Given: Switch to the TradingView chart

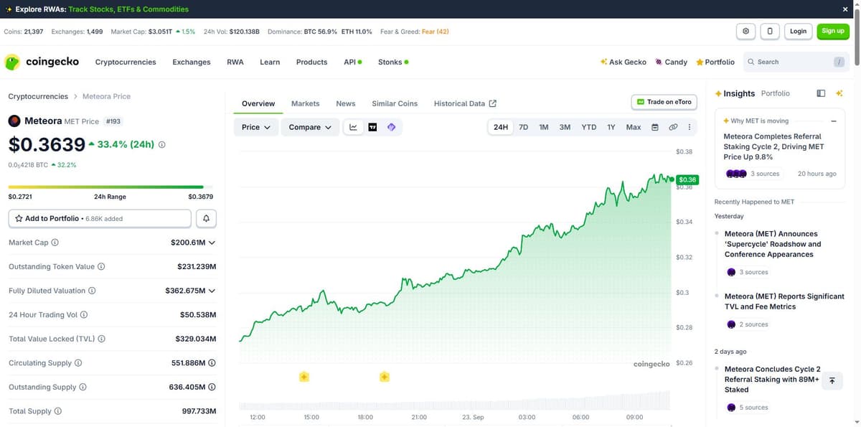Looking at the screenshot, I should (x=372, y=127).
